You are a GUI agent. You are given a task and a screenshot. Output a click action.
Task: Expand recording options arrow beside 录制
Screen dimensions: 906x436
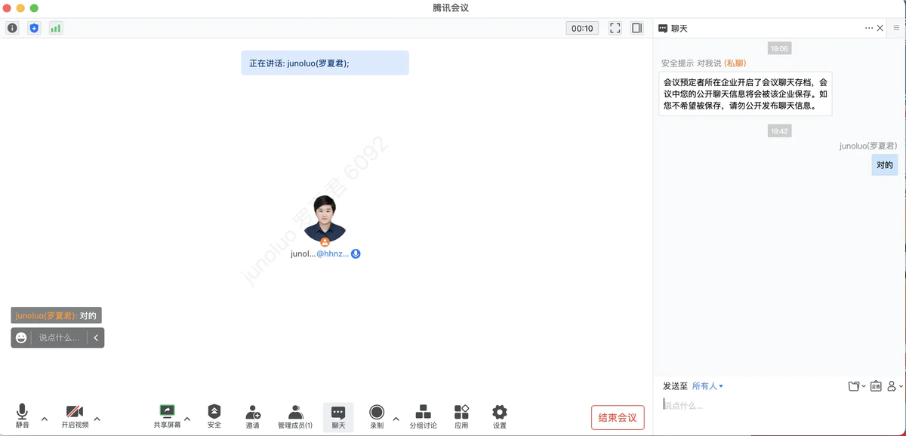point(396,419)
